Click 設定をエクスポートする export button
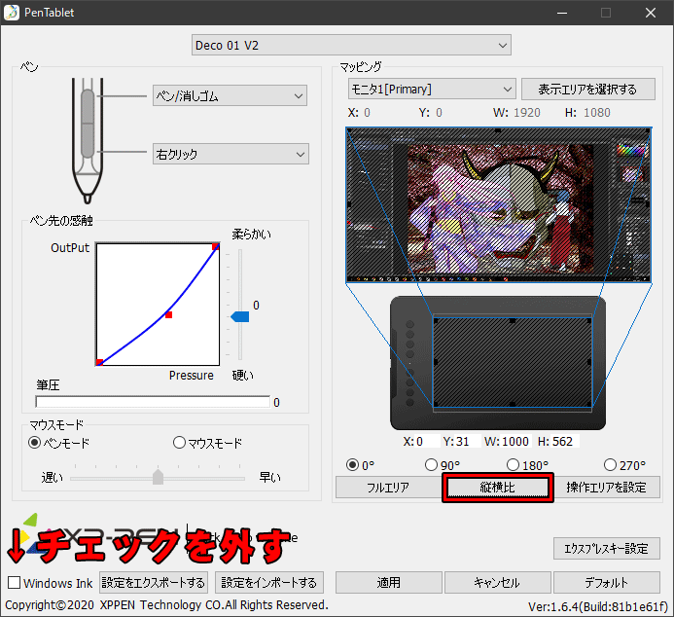The height and width of the screenshot is (617, 674). [x=154, y=583]
